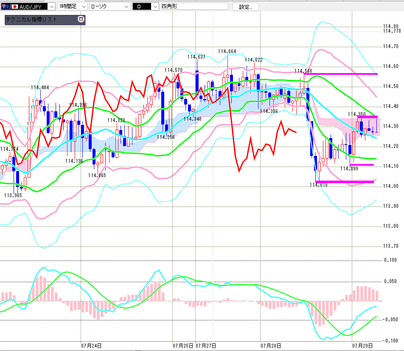
Task: Toggle the テクニカル指標リスト panel expand icon
Action: click(x=81, y=19)
